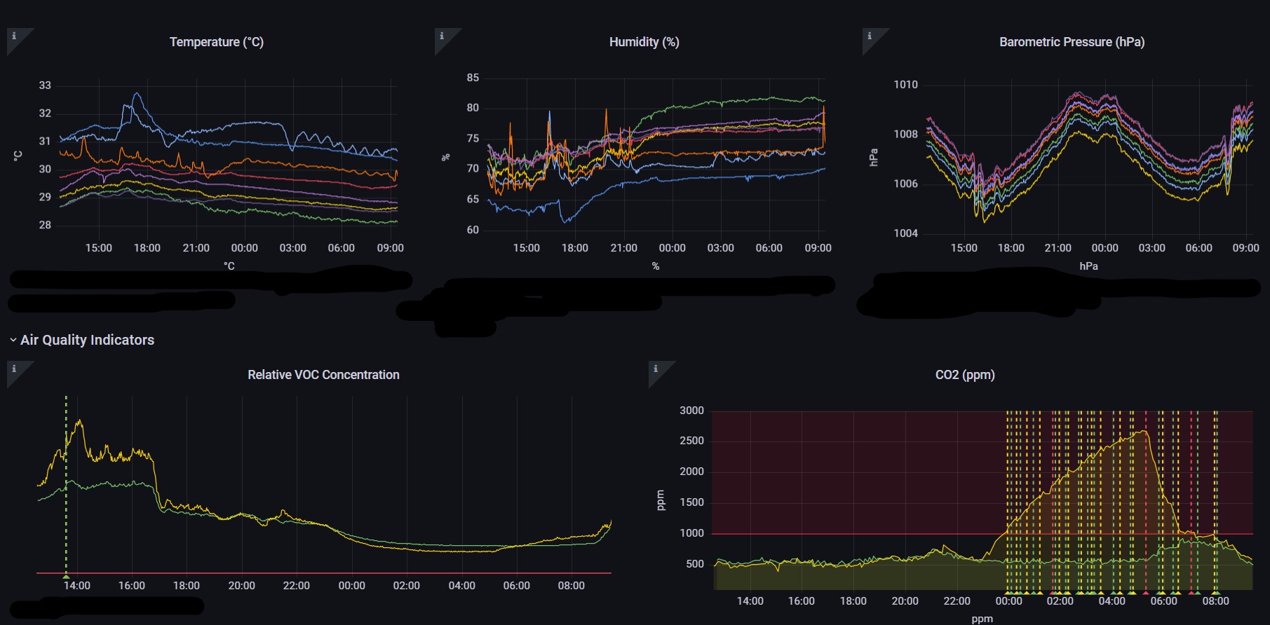Viewport: 1270px width, 625px height.
Task: Click the 1010 label on Pressure axis
Action: pyautogui.click(x=905, y=85)
